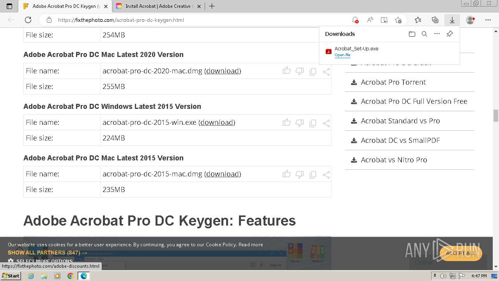The image size is (499, 281).
Task: Dislike the 2015-mac.dmg file row
Action: (299, 174)
